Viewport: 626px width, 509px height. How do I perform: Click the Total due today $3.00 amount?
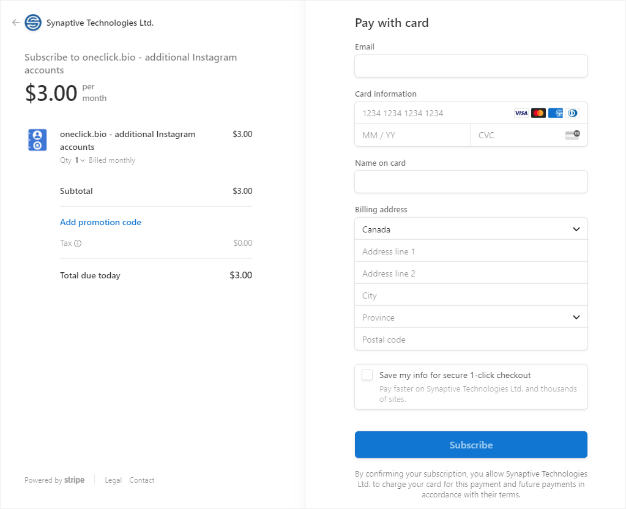[x=240, y=275]
